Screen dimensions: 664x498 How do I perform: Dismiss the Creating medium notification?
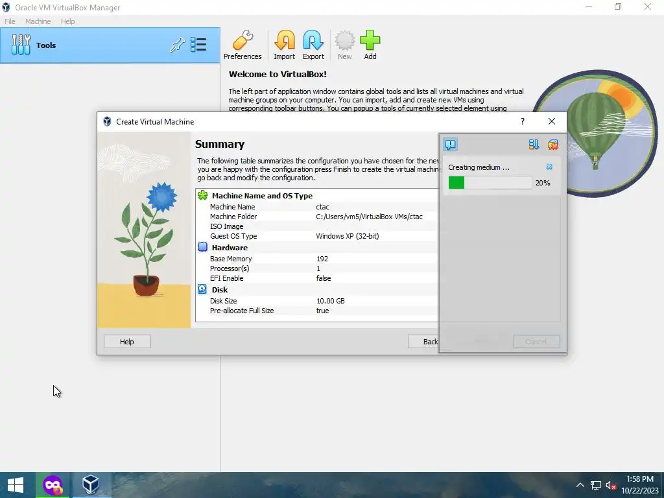(x=549, y=167)
